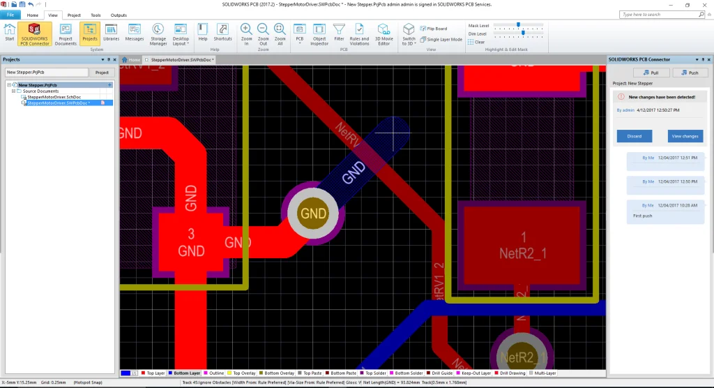The width and height of the screenshot is (714, 388).
Task: Open the SOLIDWORKS PCB Connector panel
Action: point(33,33)
